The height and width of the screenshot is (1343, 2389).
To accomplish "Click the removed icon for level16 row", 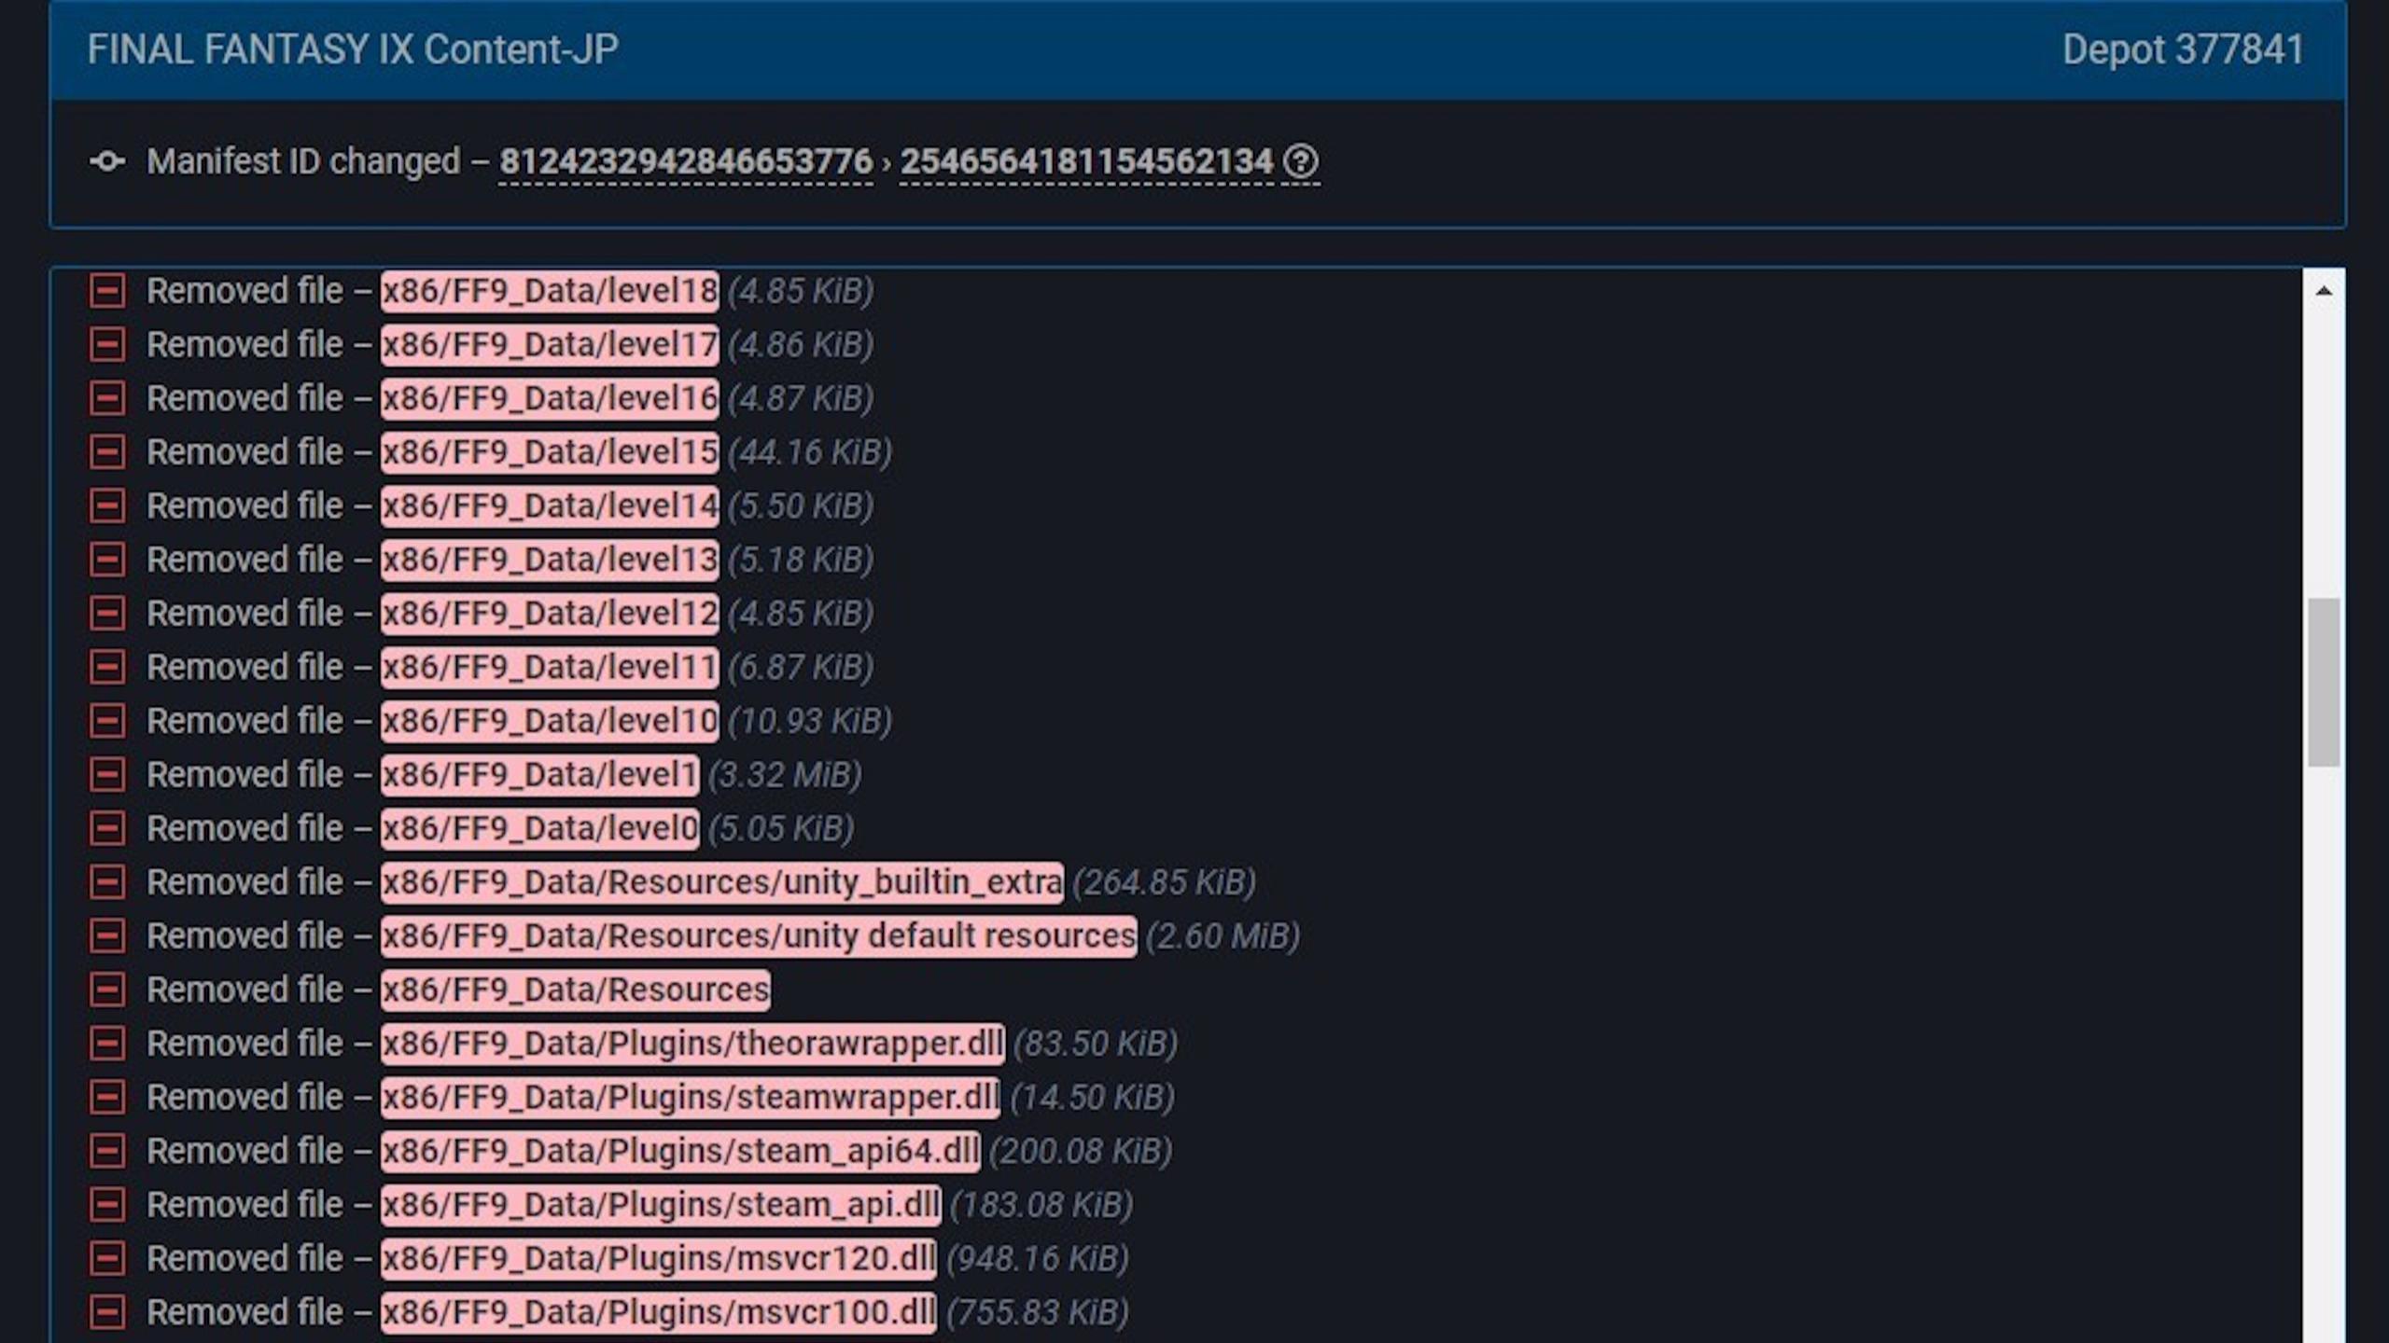I will pyautogui.click(x=107, y=398).
